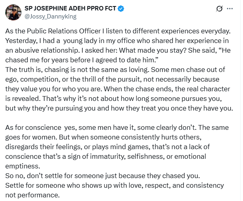Click the blue verified badge
Screen dimensions: 243x201
pos(121,8)
